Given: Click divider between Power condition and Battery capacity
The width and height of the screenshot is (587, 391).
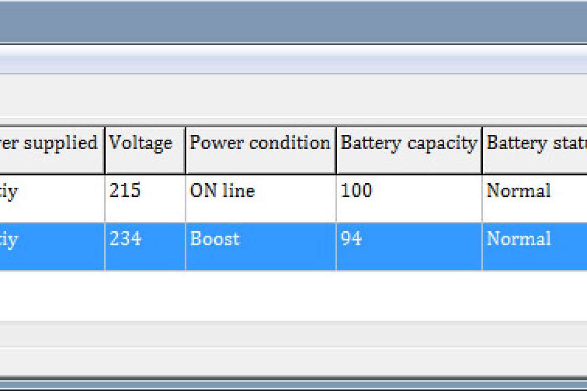Looking at the screenshot, I should (x=336, y=150).
